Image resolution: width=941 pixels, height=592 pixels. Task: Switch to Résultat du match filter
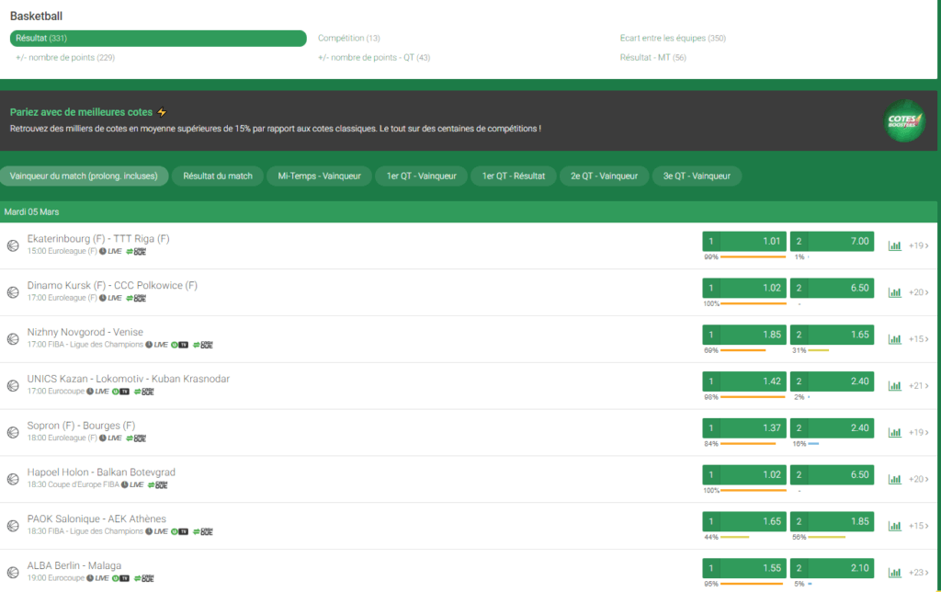tap(218, 176)
